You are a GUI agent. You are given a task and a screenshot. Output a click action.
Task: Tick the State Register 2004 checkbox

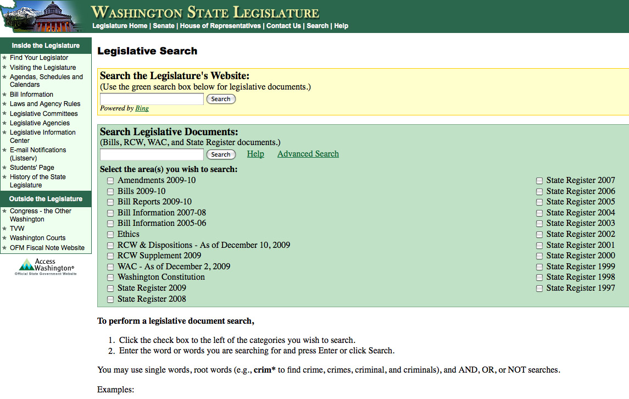pyautogui.click(x=539, y=213)
